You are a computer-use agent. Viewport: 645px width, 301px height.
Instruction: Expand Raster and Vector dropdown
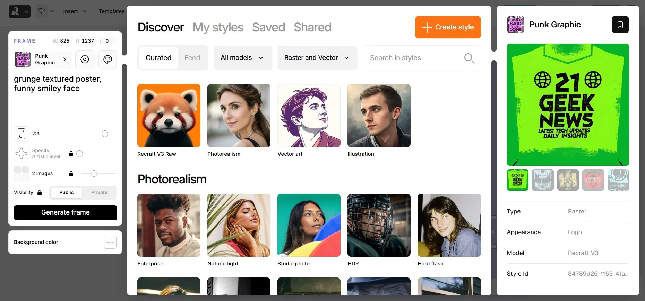[x=317, y=58]
